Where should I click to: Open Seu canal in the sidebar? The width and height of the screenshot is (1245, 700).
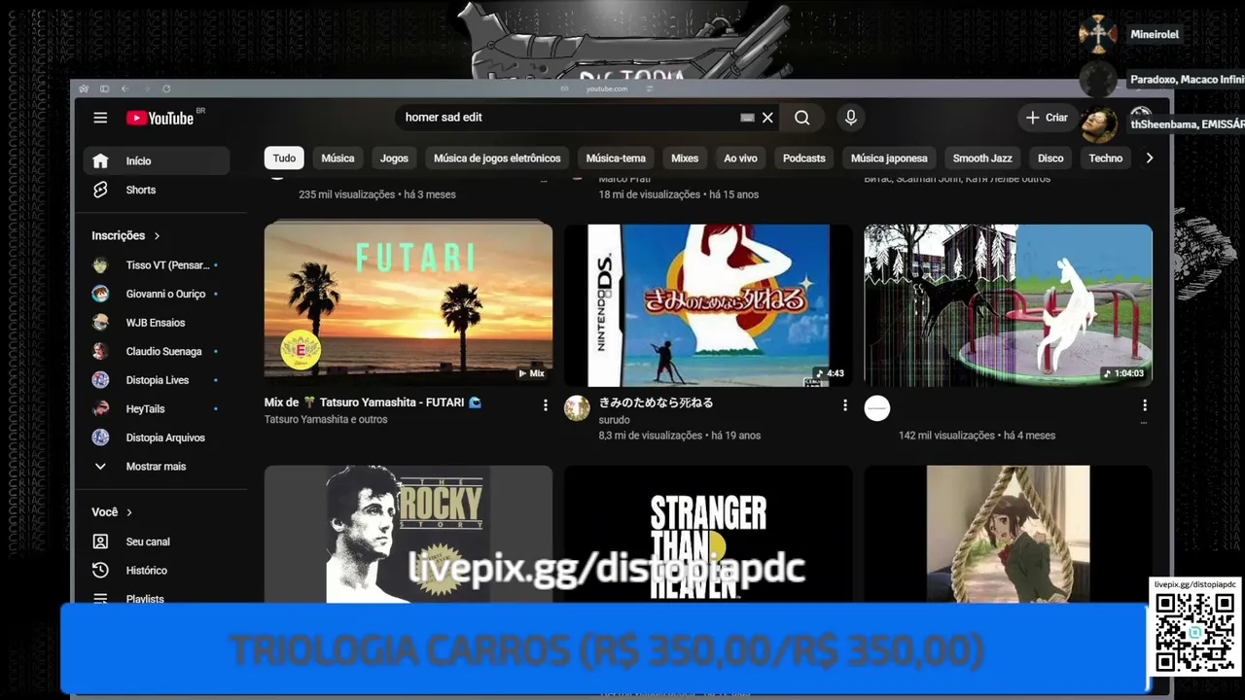[157, 542]
